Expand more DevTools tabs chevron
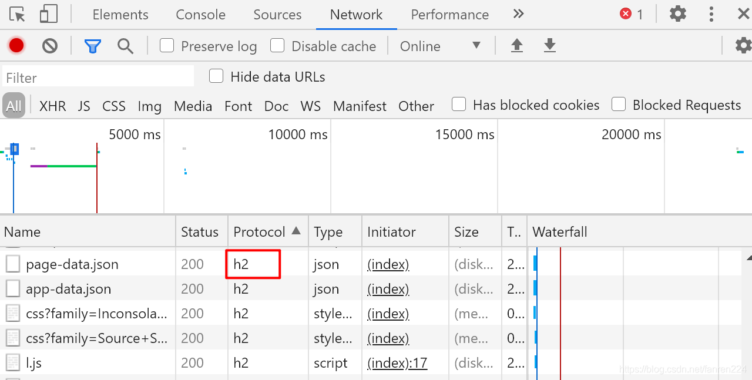This screenshot has width=752, height=380. tap(518, 14)
